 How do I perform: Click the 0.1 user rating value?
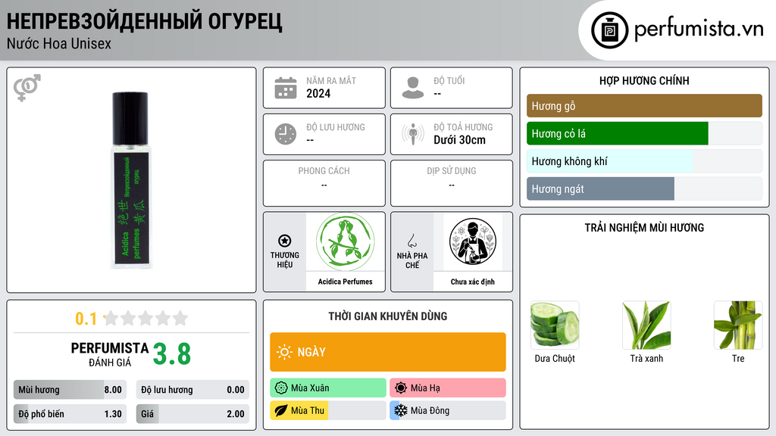86,319
